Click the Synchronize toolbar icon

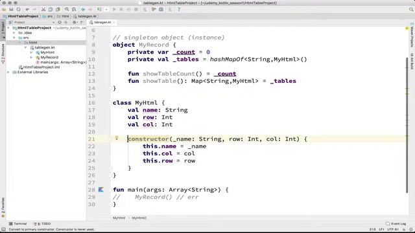click(x=19, y=10)
